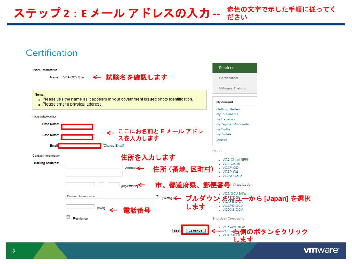Tick the Residence checkbox
The height and width of the screenshot is (264, 352).
[x=68, y=217]
